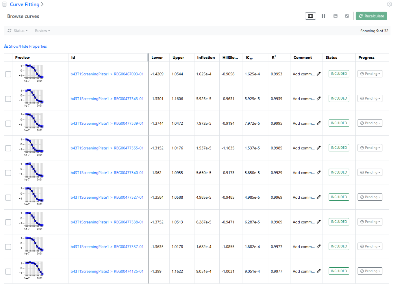Sort by the IC50 column header
The width and height of the screenshot is (393, 287).
point(249,58)
